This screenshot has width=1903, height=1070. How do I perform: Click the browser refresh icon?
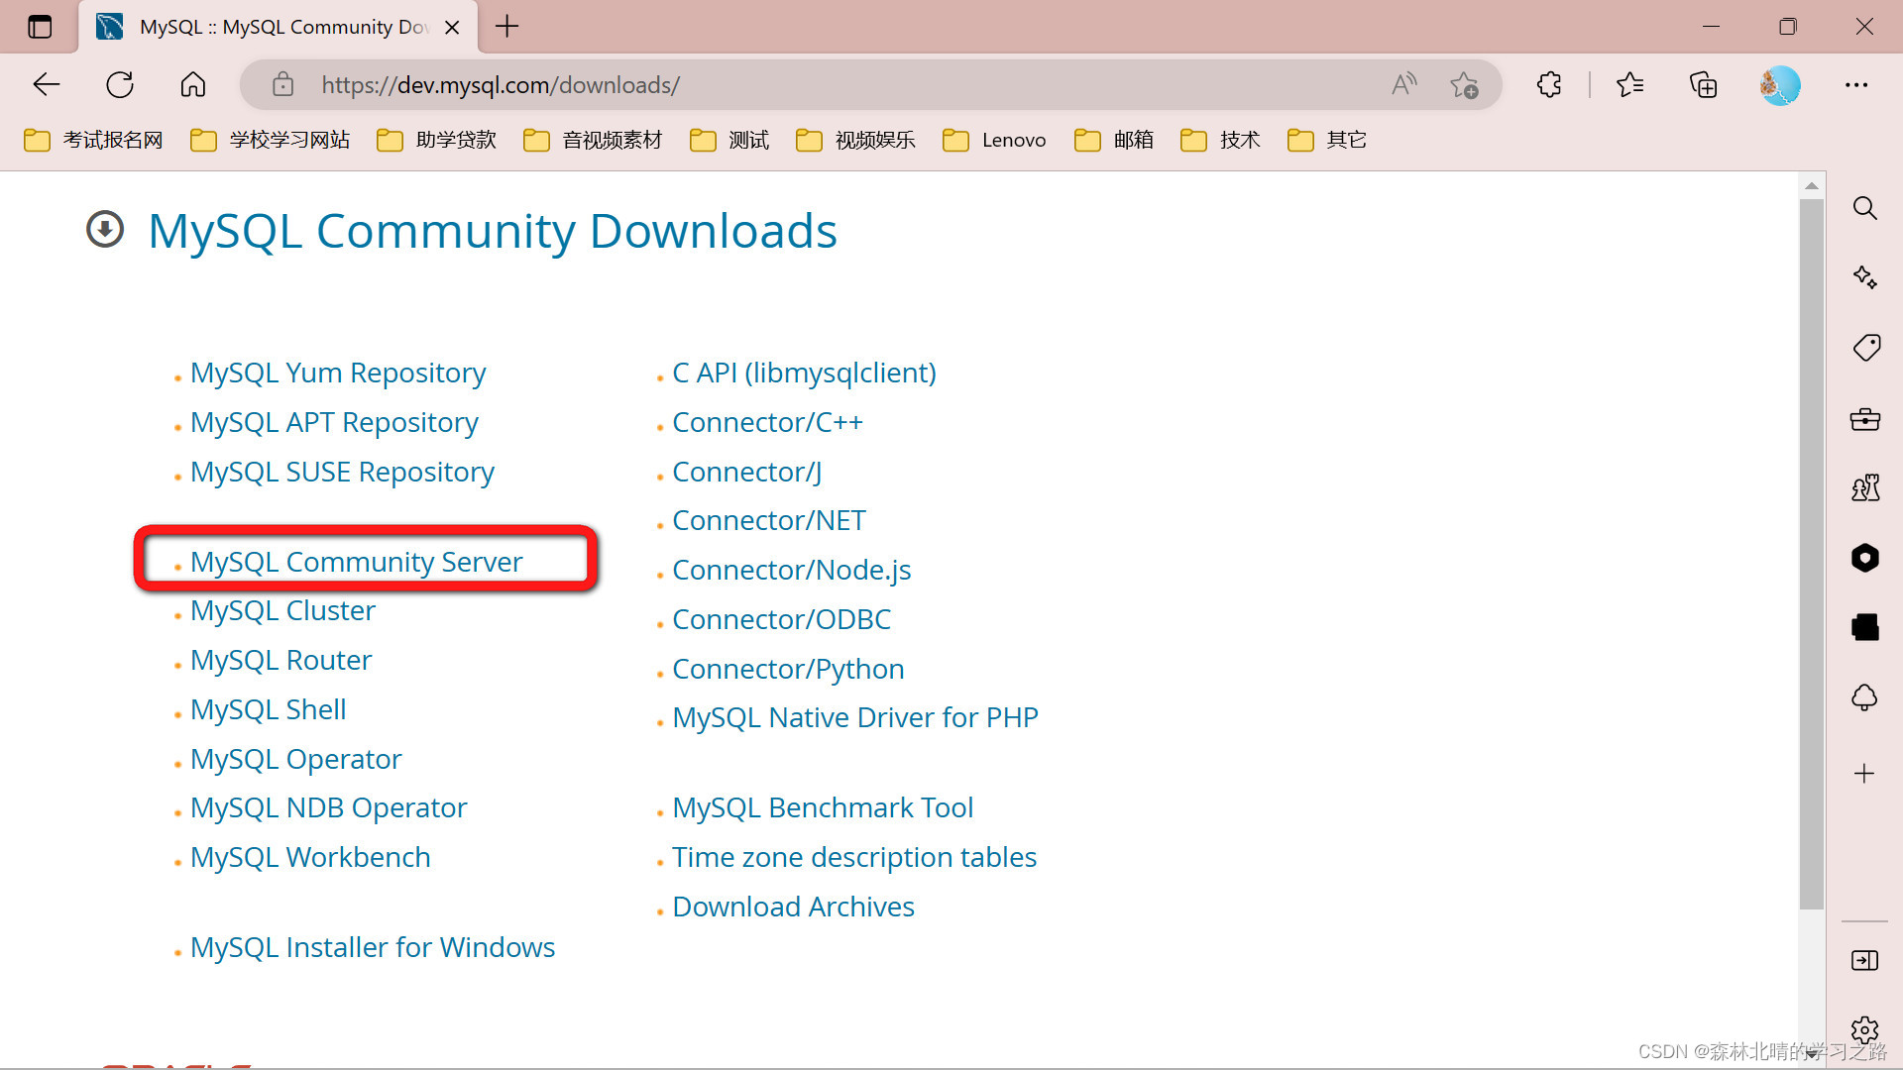pyautogui.click(x=120, y=85)
